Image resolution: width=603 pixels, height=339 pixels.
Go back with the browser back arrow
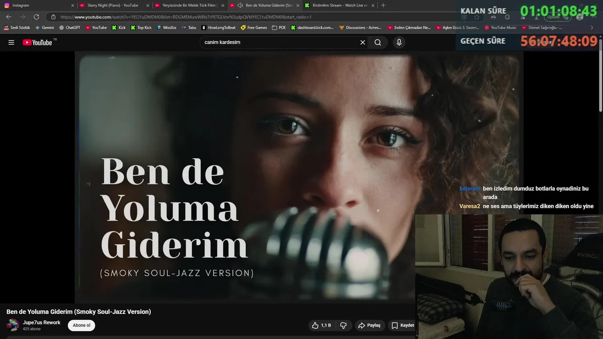tap(8, 17)
